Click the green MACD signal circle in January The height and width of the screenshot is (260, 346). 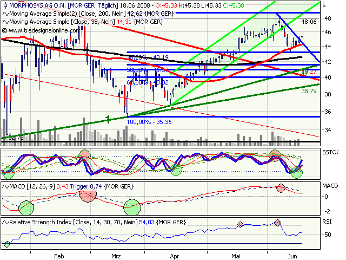pyautogui.click(x=26, y=208)
